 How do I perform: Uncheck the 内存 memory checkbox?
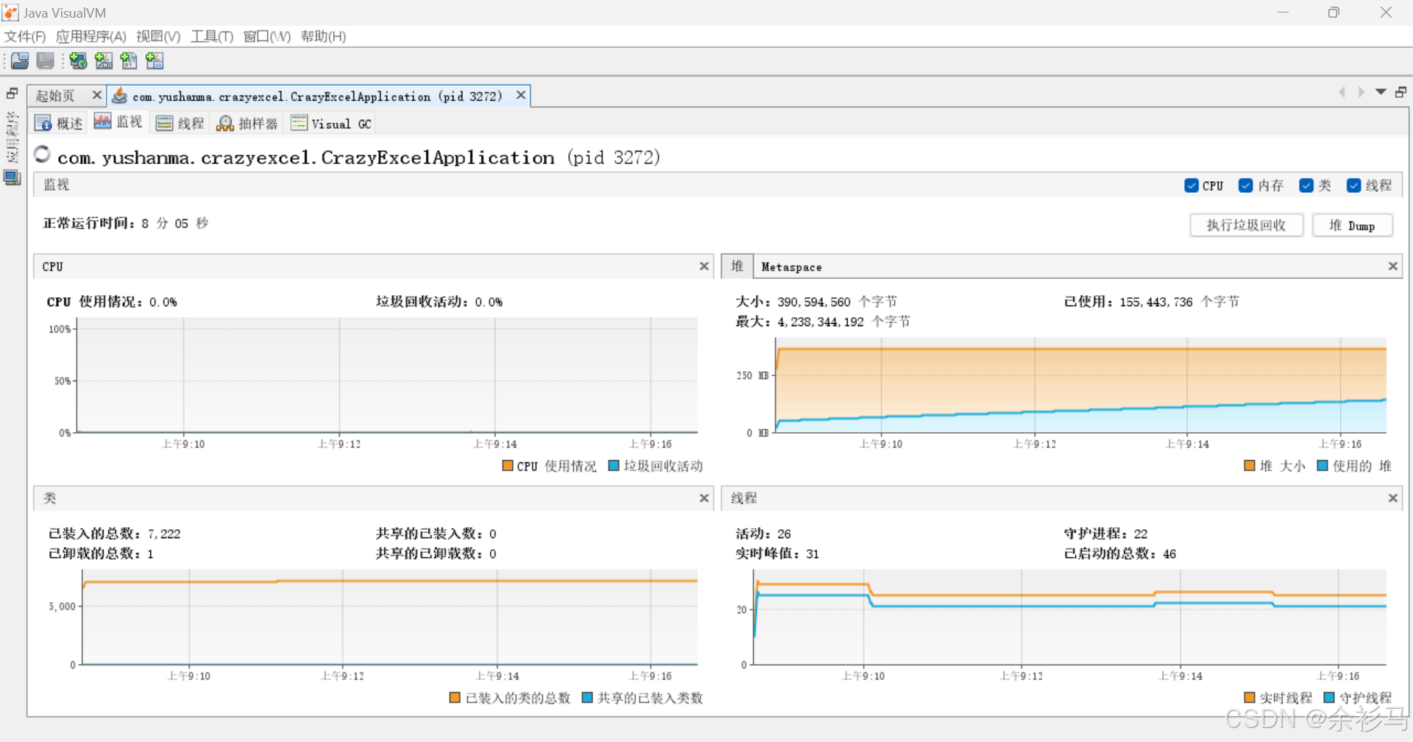pos(1246,185)
